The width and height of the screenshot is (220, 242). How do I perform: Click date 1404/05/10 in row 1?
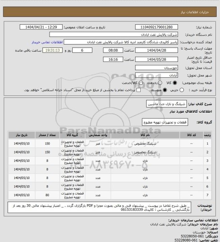tap(21, 144)
